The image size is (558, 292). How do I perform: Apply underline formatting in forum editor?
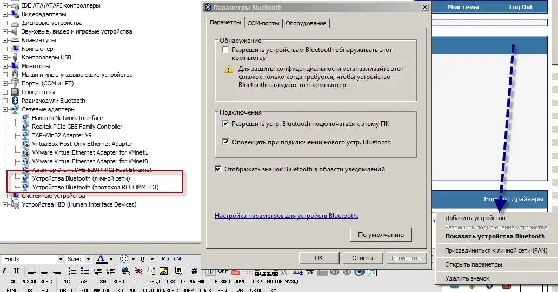point(16,271)
